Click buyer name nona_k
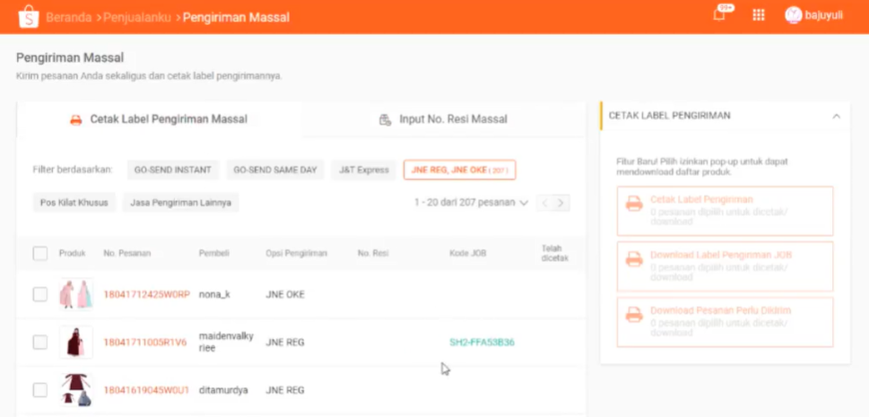This screenshot has width=869, height=417. [x=214, y=294]
